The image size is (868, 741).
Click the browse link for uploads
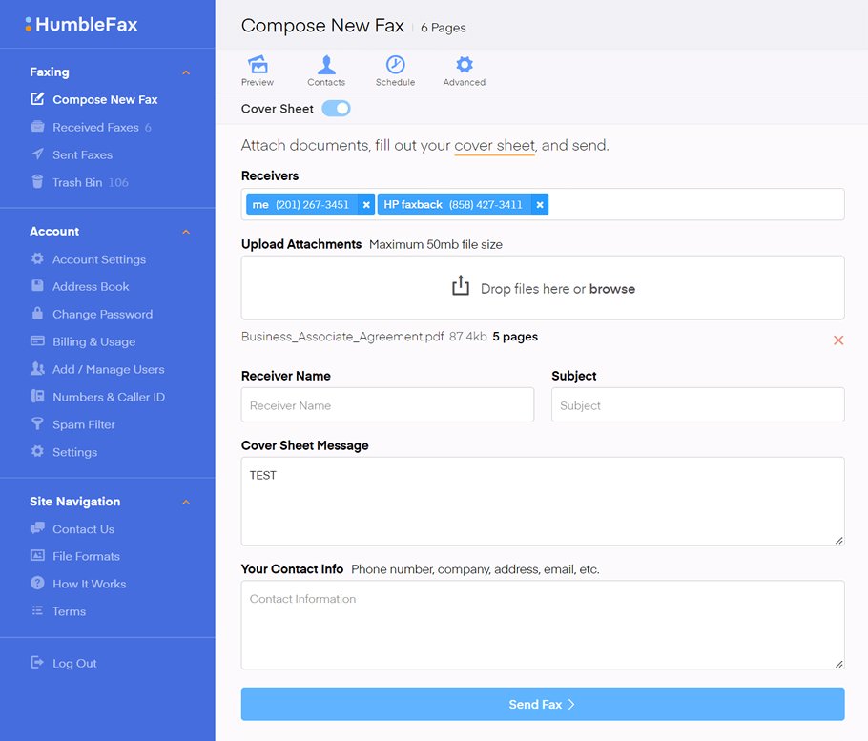click(612, 289)
